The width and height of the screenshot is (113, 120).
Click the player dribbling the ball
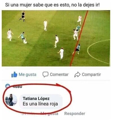(x=23, y=38)
